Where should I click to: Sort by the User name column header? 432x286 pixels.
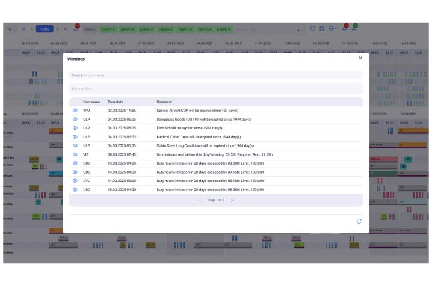point(91,102)
